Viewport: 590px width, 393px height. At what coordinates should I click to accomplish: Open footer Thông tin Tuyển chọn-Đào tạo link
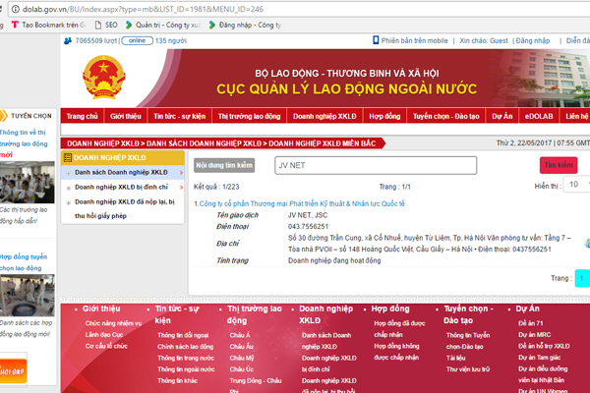point(468,341)
